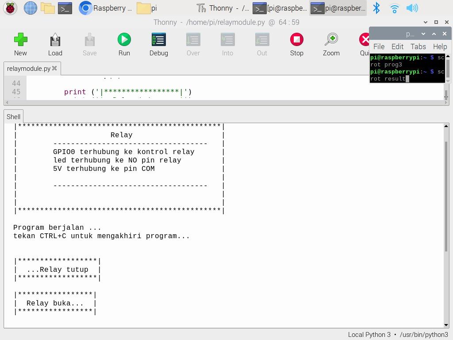Screen dimensions: 453x340
Task: Click the 'Local Python 3' interpreter status text
Action: pyautogui.click(x=369, y=335)
